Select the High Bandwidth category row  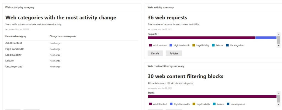pyautogui.click(x=15, y=49)
